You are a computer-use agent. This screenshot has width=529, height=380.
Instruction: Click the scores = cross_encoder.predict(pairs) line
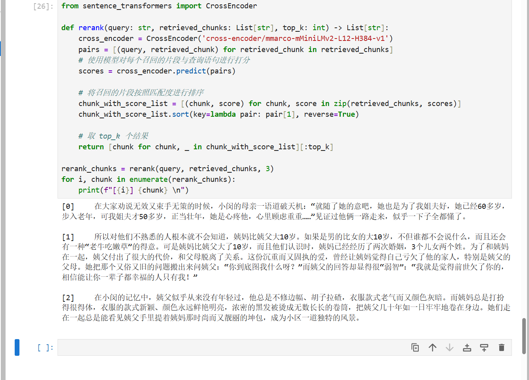click(x=157, y=71)
